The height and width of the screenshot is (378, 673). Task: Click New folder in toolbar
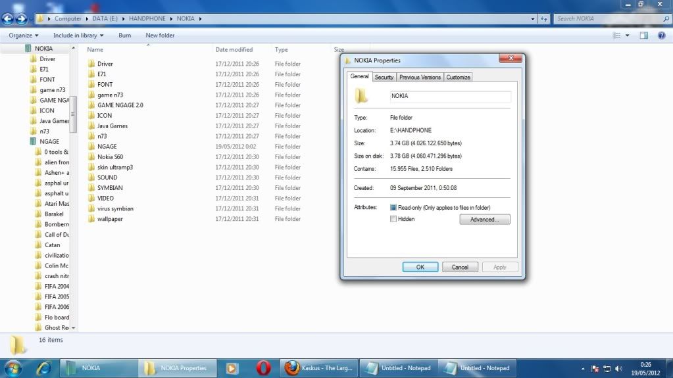coord(160,35)
